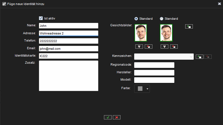
Task: Delete the first face image
Action: click(148, 47)
